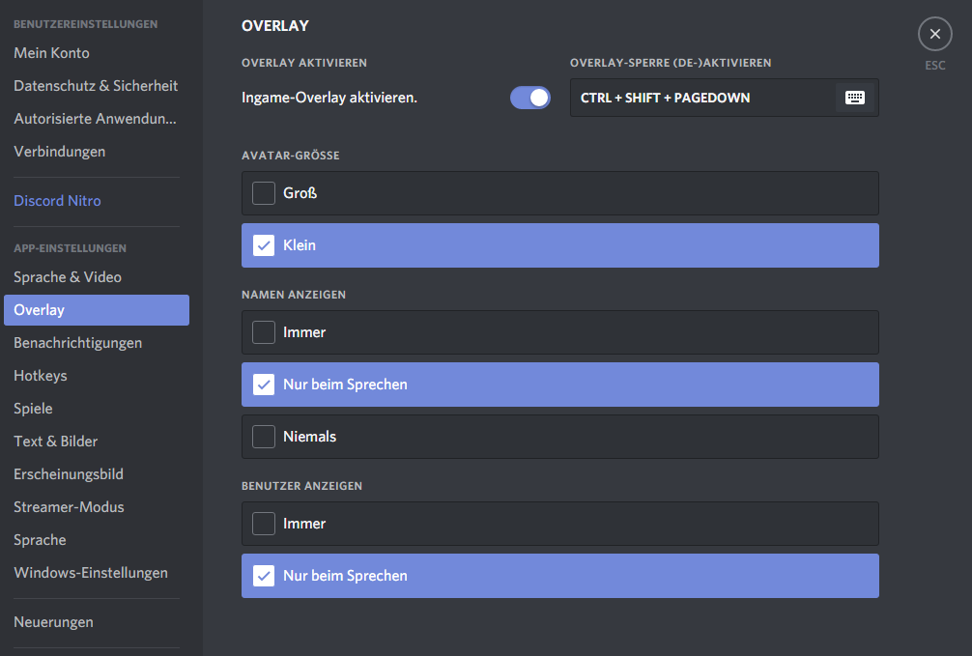Choose Nur beim Sprechen under Namen anzeigen
The width and height of the screenshot is (972, 656).
point(559,385)
